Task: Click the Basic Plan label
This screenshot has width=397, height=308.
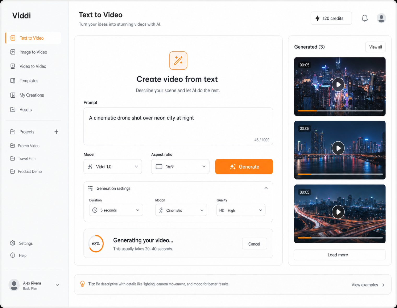Action: pos(30,289)
